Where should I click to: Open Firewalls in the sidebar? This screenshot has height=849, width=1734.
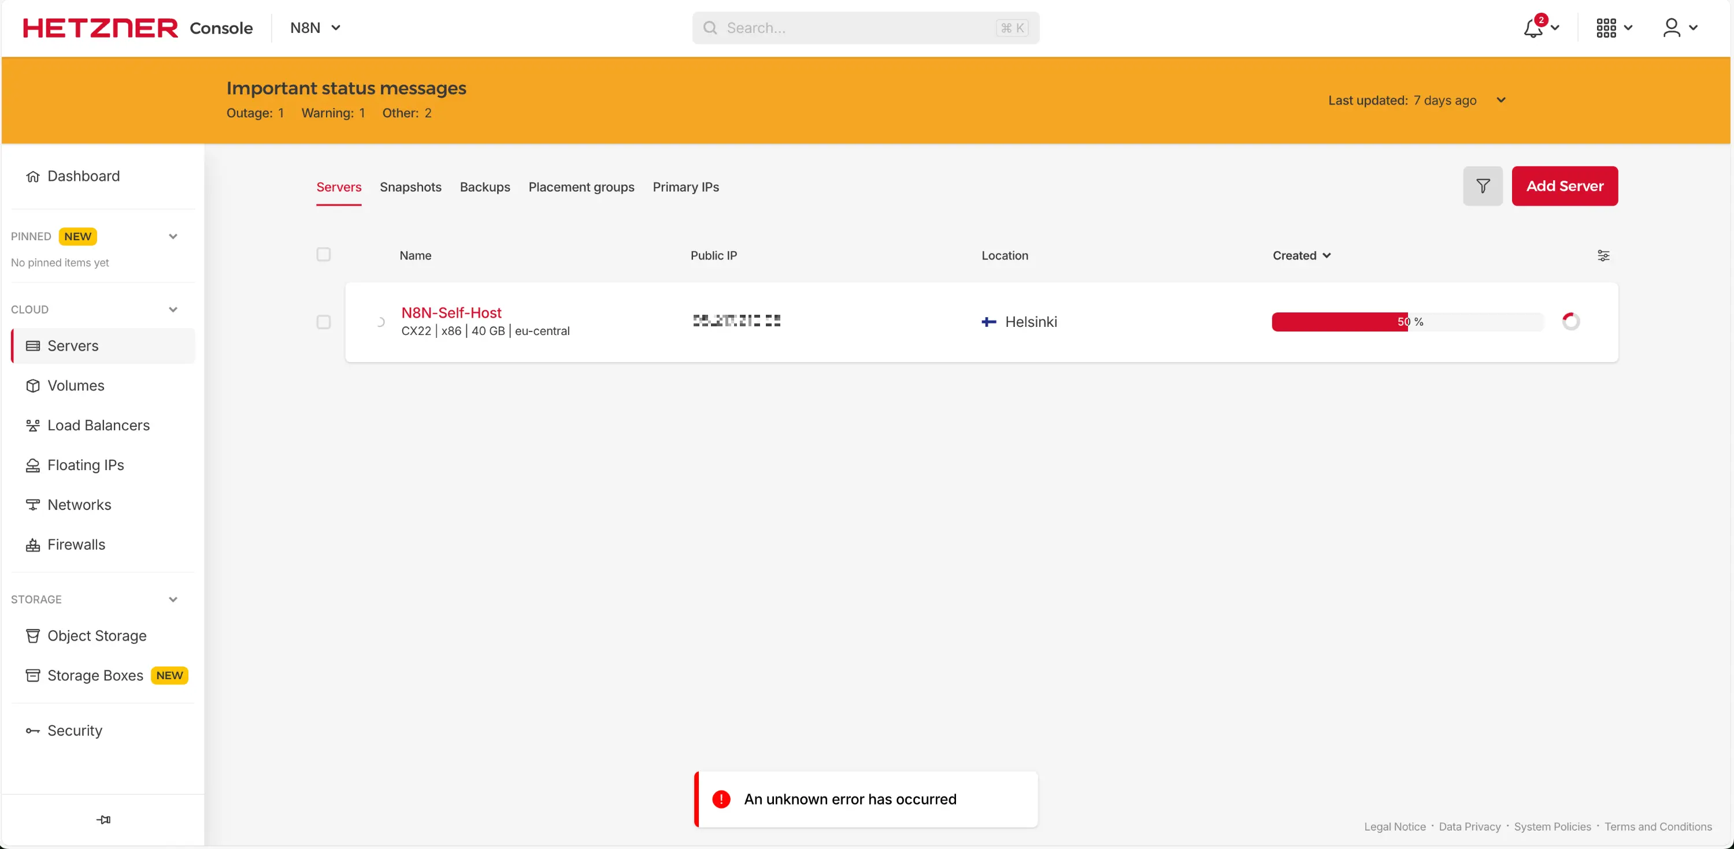(x=76, y=544)
